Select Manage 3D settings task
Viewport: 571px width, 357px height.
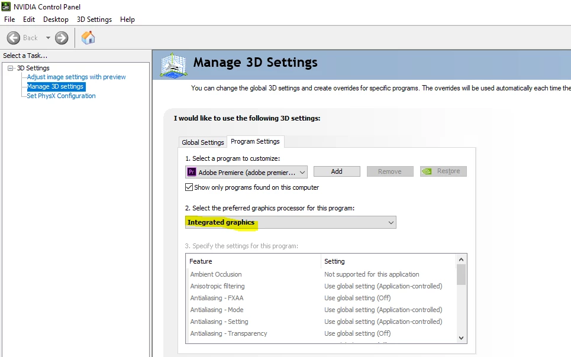56,86
